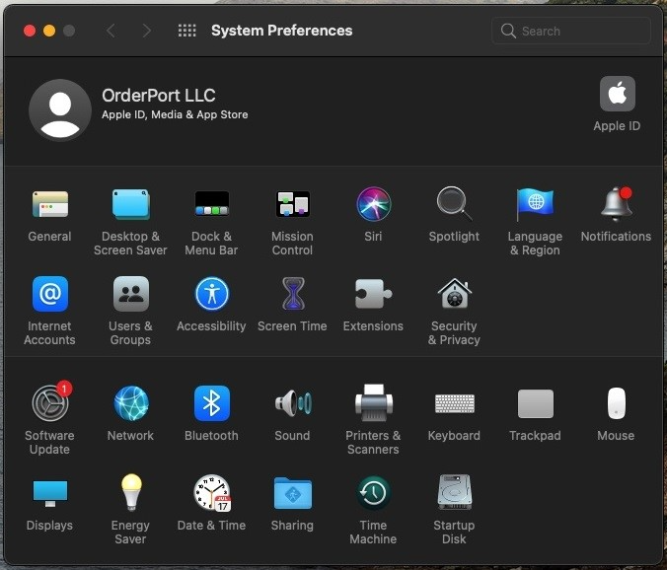The image size is (667, 570).
Task: Open Date & Time settings
Action: 211,493
